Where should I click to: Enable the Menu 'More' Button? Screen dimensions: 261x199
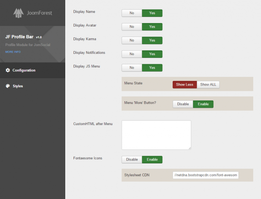point(203,104)
